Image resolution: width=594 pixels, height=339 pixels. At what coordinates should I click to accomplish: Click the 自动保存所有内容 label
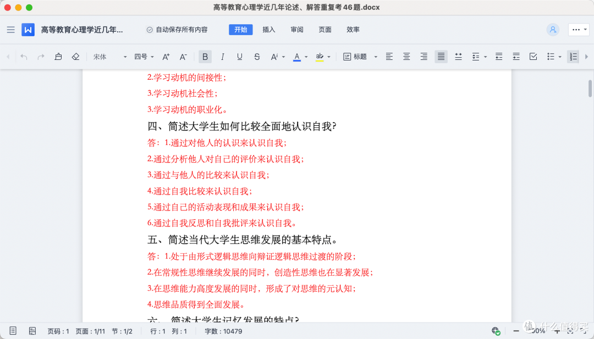tap(182, 30)
